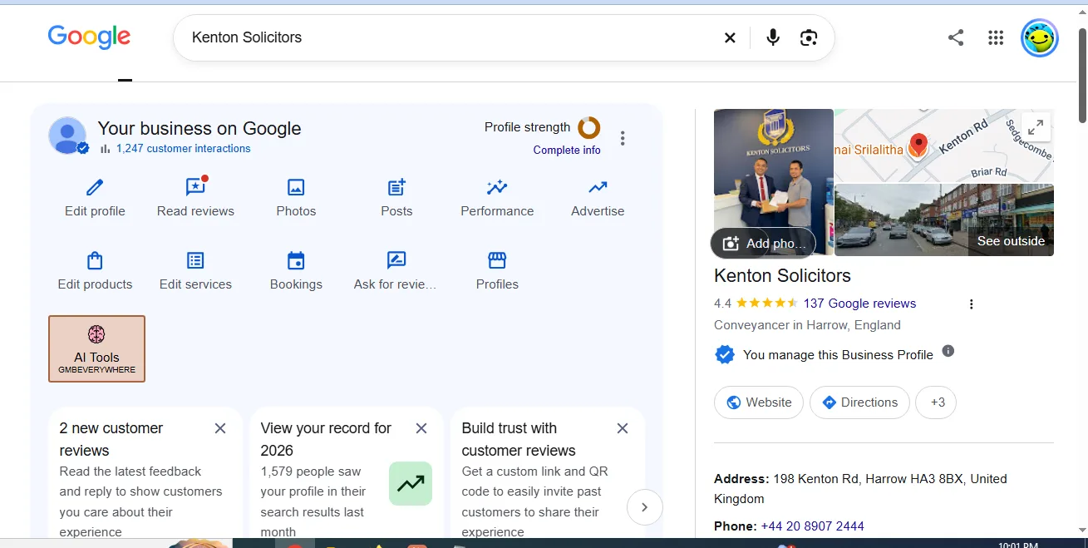The height and width of the screenshot is (548, 1088).
Task: Open Read reviews shortcut
Action: [x=195, y=198]
